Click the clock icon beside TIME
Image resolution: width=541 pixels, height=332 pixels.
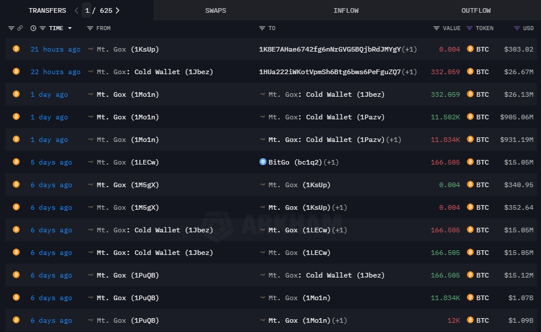33,28
